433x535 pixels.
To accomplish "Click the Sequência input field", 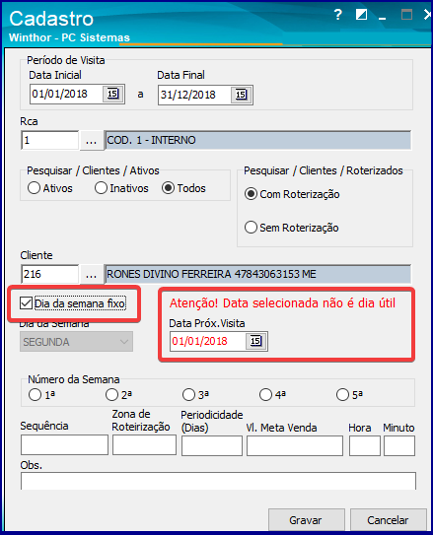I will (64, 445).
